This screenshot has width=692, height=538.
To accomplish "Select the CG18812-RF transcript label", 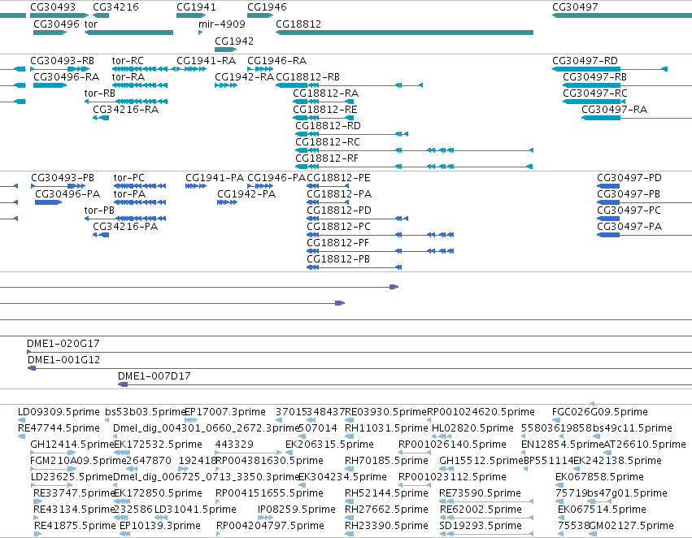I will (x=327, y=158).
